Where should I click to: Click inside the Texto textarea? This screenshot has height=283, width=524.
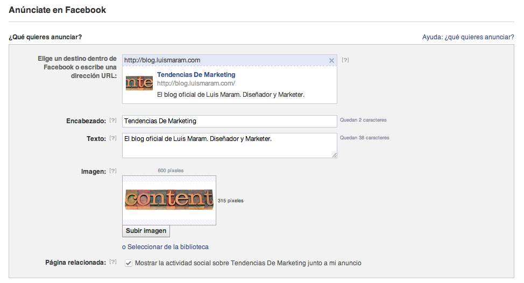click(229, 146)
